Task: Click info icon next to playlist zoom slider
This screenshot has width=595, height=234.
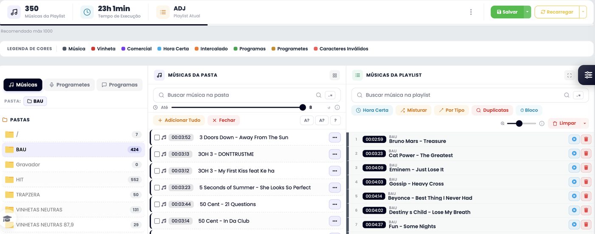Action: [x=541, y=123]
